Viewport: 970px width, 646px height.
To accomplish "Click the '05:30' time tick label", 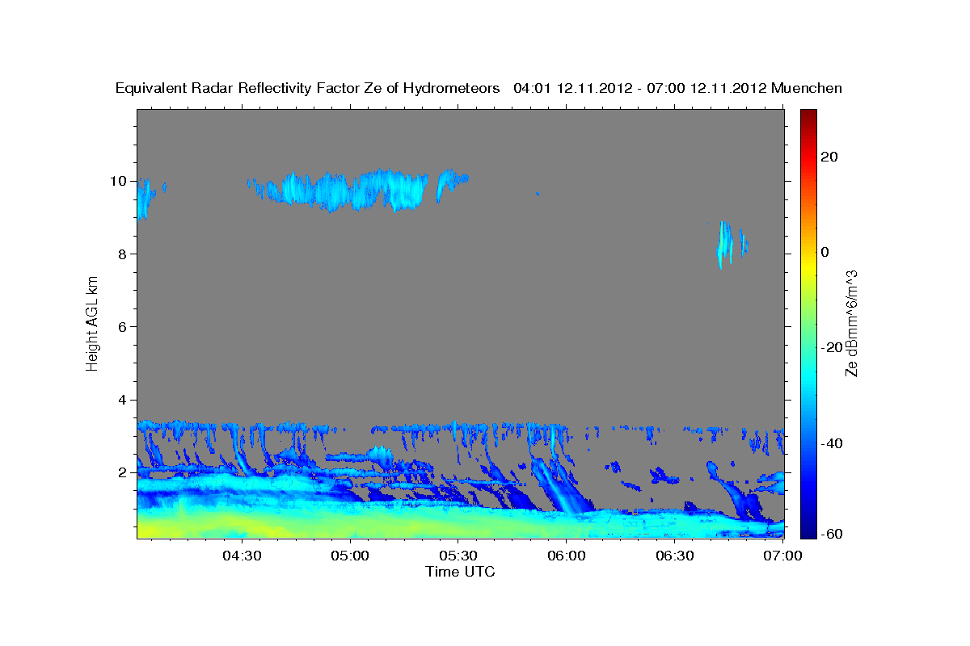I will [458, 556].
